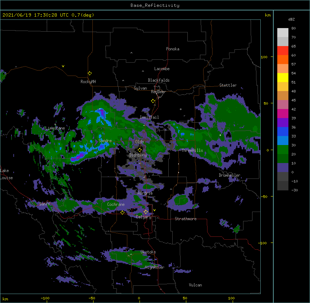Click the dBZ legend heading

(x=291, y=19)
